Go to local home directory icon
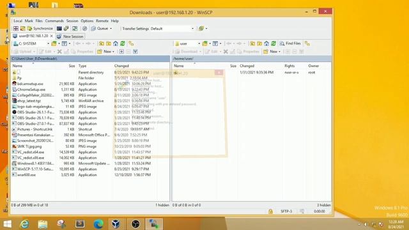 coord(116,43)
